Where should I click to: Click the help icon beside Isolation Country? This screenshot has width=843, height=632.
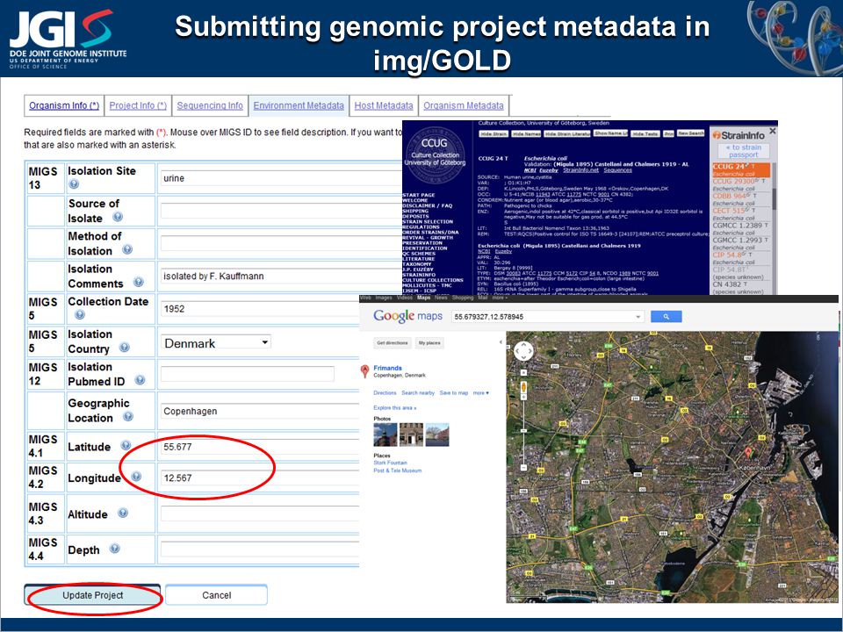tap(124, 348)
